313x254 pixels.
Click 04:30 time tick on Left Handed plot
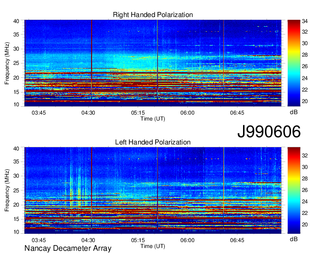click(88, 240)
